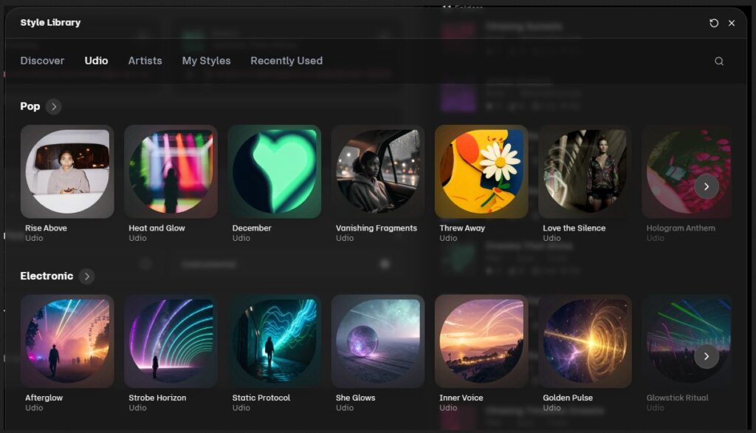Image resolution: width=756 pixels, height=433 pixels.
Task: Click the reset/refresh icon in Style Library header
Action: tap(714, 23)
